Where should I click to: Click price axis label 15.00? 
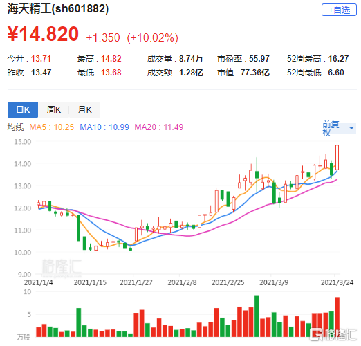click(23, 142)
